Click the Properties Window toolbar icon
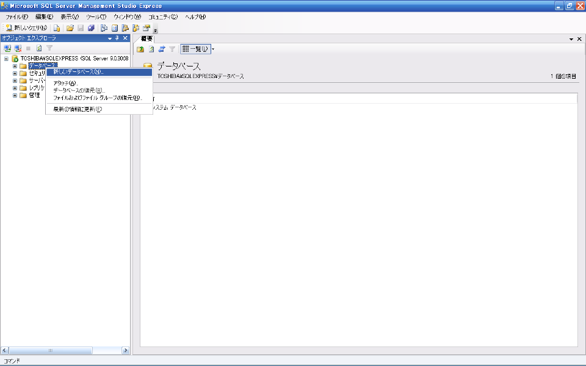The image size is (586, 366). click(x=146, y=28)
